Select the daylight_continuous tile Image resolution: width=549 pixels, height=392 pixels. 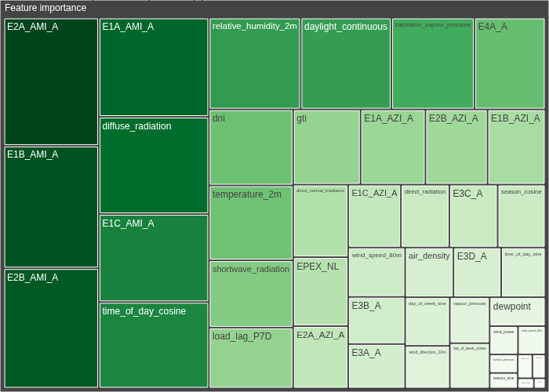coord(346,64)
